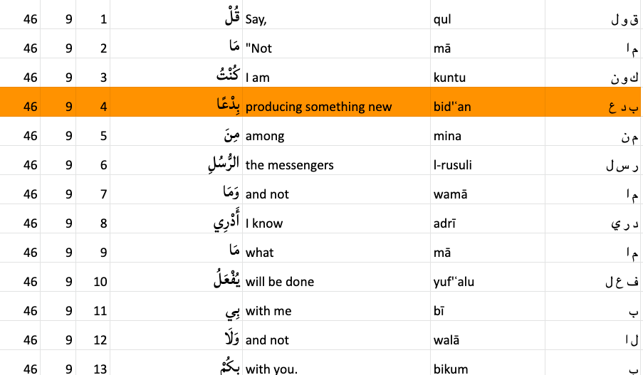Click the 'walā' transliteration cell
The height and width of the screenshot is (375, 643).
coord(446,340)
